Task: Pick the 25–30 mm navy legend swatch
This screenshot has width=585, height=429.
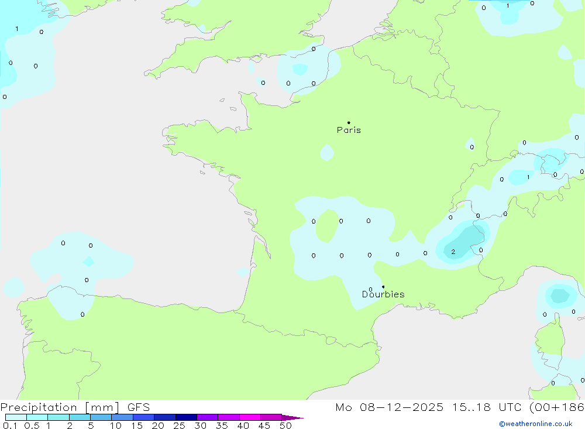Action: [186, 417]
